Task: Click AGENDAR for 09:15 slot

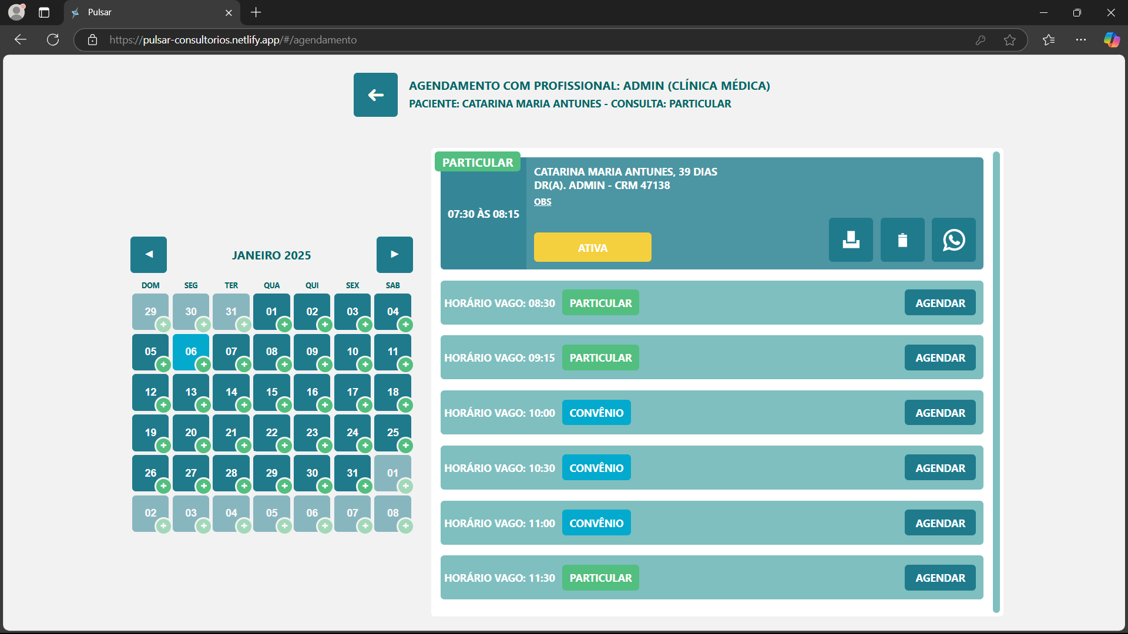Action: 940,358
